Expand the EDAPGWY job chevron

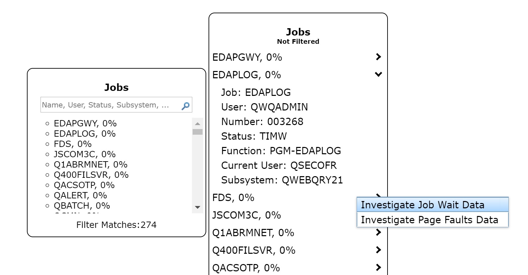tap(378, 57)
